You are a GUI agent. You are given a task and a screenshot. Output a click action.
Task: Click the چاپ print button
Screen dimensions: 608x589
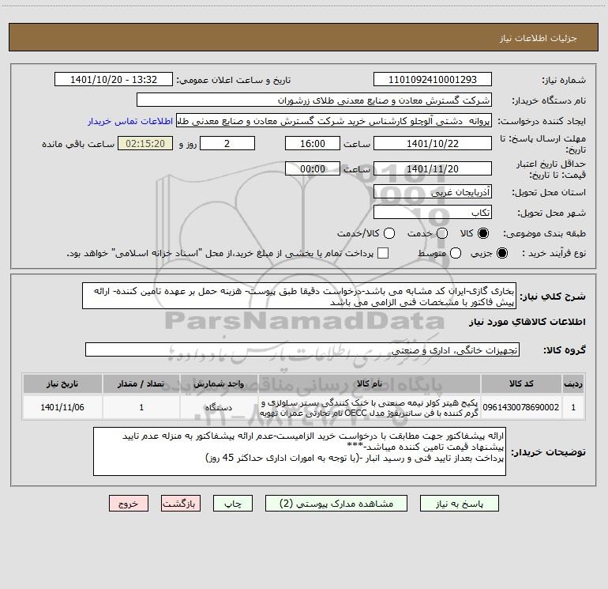coord(233,504)
